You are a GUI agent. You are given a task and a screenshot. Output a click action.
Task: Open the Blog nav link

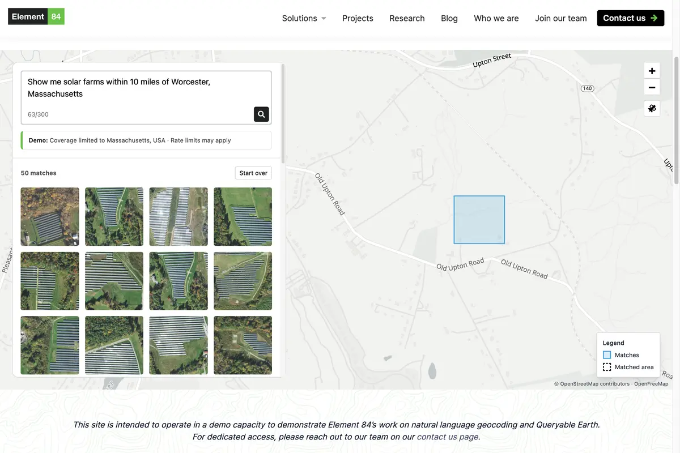449,18
